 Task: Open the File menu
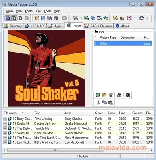click(38, 11)
